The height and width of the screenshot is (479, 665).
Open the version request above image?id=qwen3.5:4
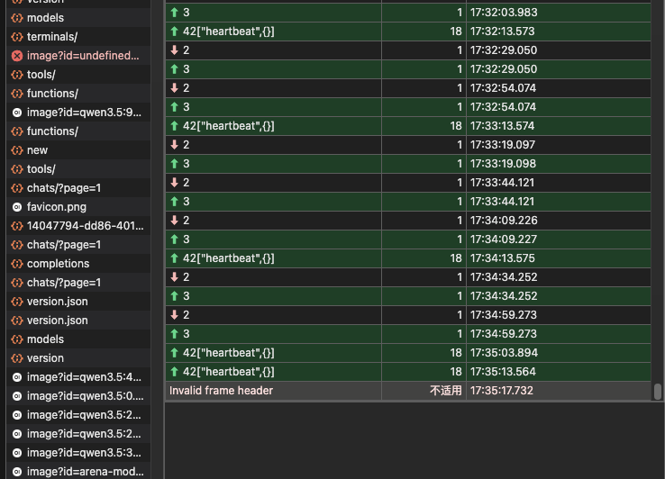click(x=45, y=358)
